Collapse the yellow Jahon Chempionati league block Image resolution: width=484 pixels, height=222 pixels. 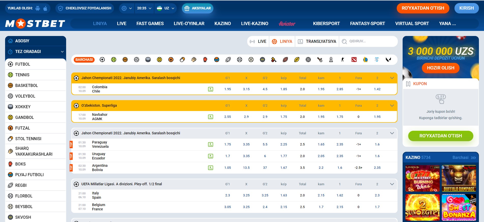(x=392, y=78)
